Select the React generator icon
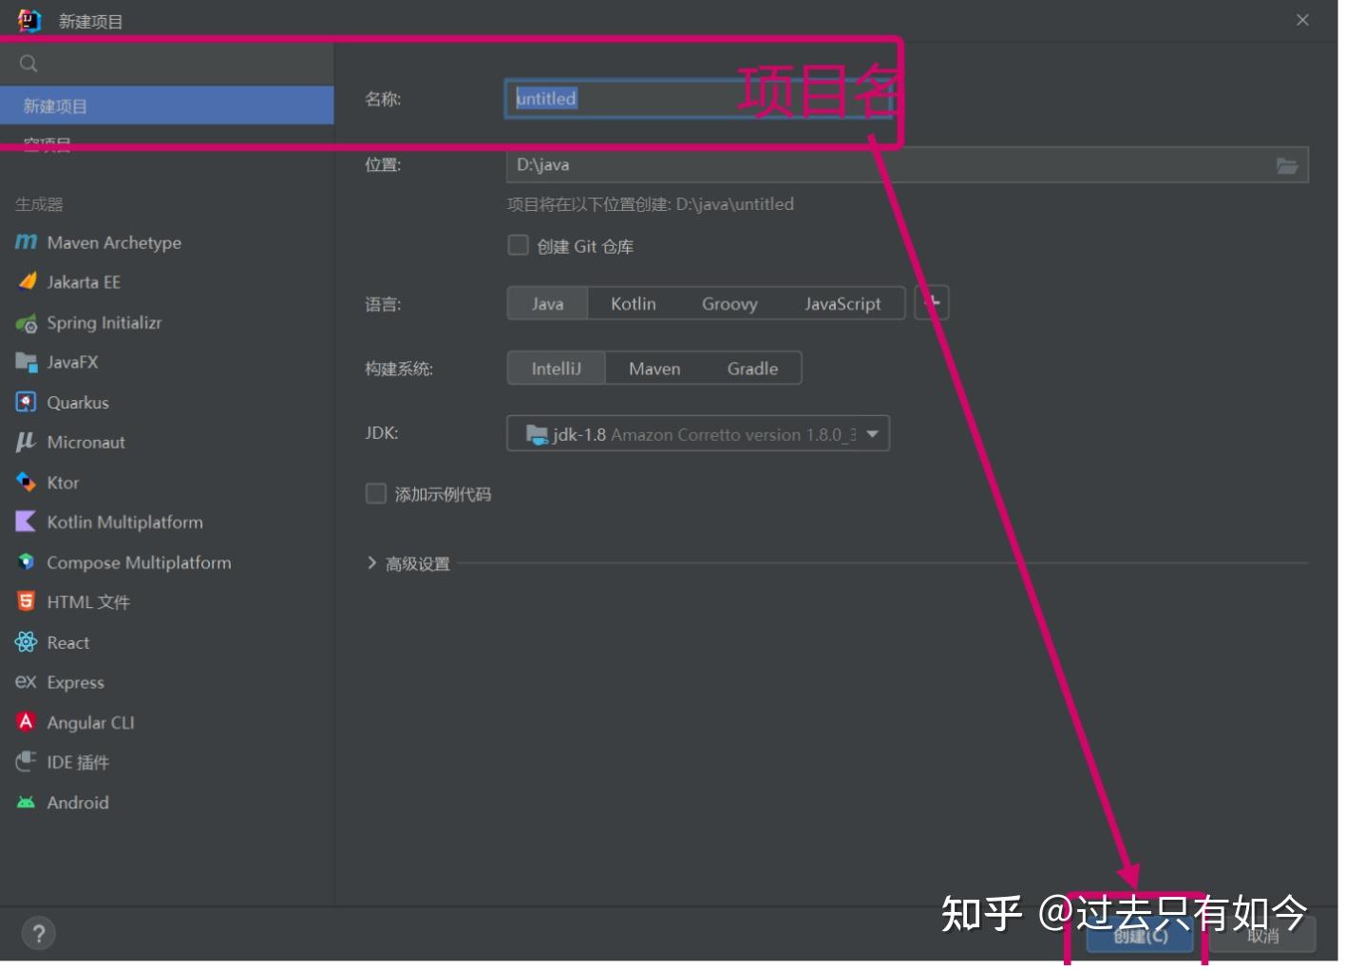Image resolution: width=1345 pixels, height=970 pixels. click(x=27, y=642)
